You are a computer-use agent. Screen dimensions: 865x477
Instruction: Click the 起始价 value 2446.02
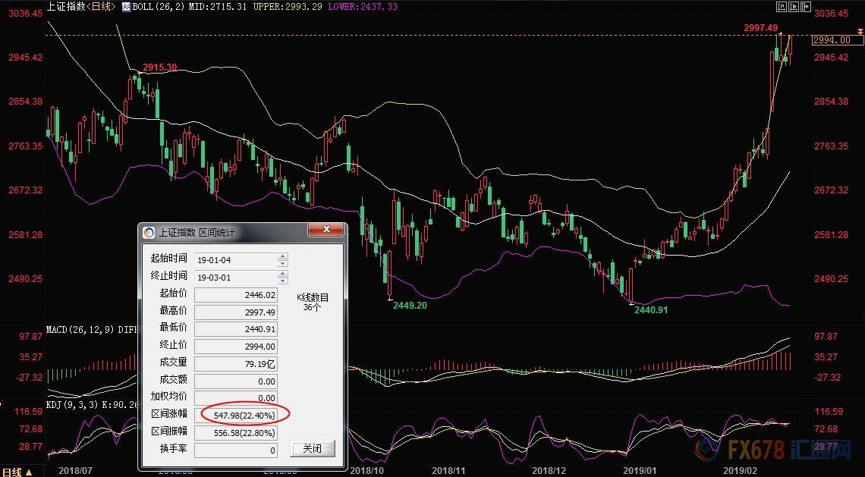click(236, 295)
